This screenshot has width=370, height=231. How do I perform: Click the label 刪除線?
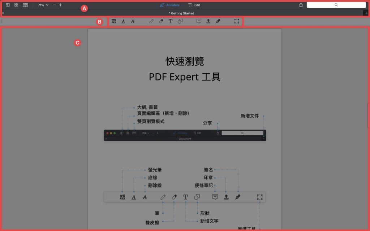coord(155,186)
